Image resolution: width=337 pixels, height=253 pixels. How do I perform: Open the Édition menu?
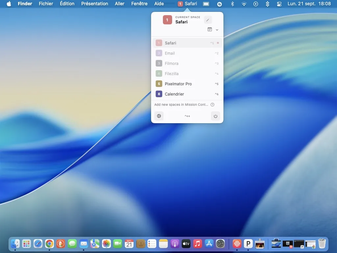tap(67, 4)
